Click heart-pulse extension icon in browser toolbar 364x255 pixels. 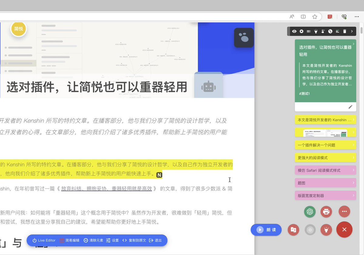click(344, 17)
